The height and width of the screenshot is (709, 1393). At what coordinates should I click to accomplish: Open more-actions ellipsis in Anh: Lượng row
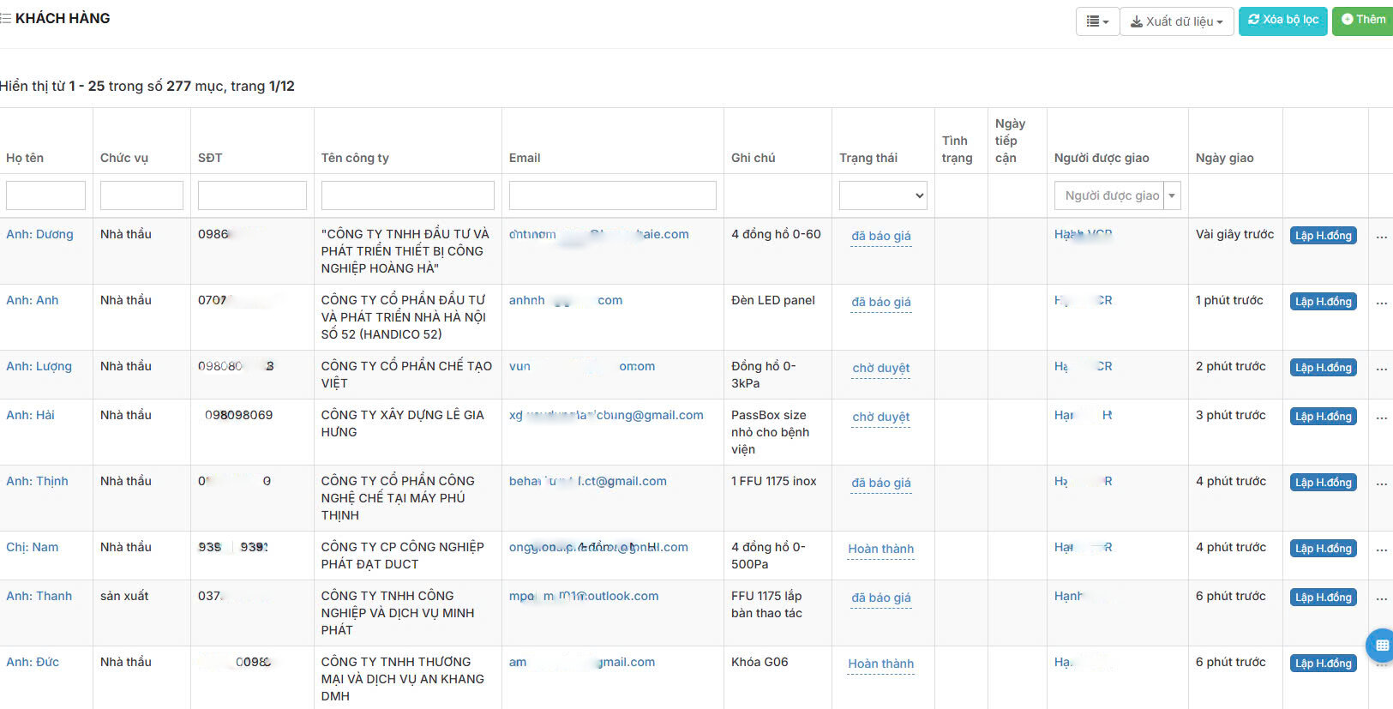coord(1382,369)
